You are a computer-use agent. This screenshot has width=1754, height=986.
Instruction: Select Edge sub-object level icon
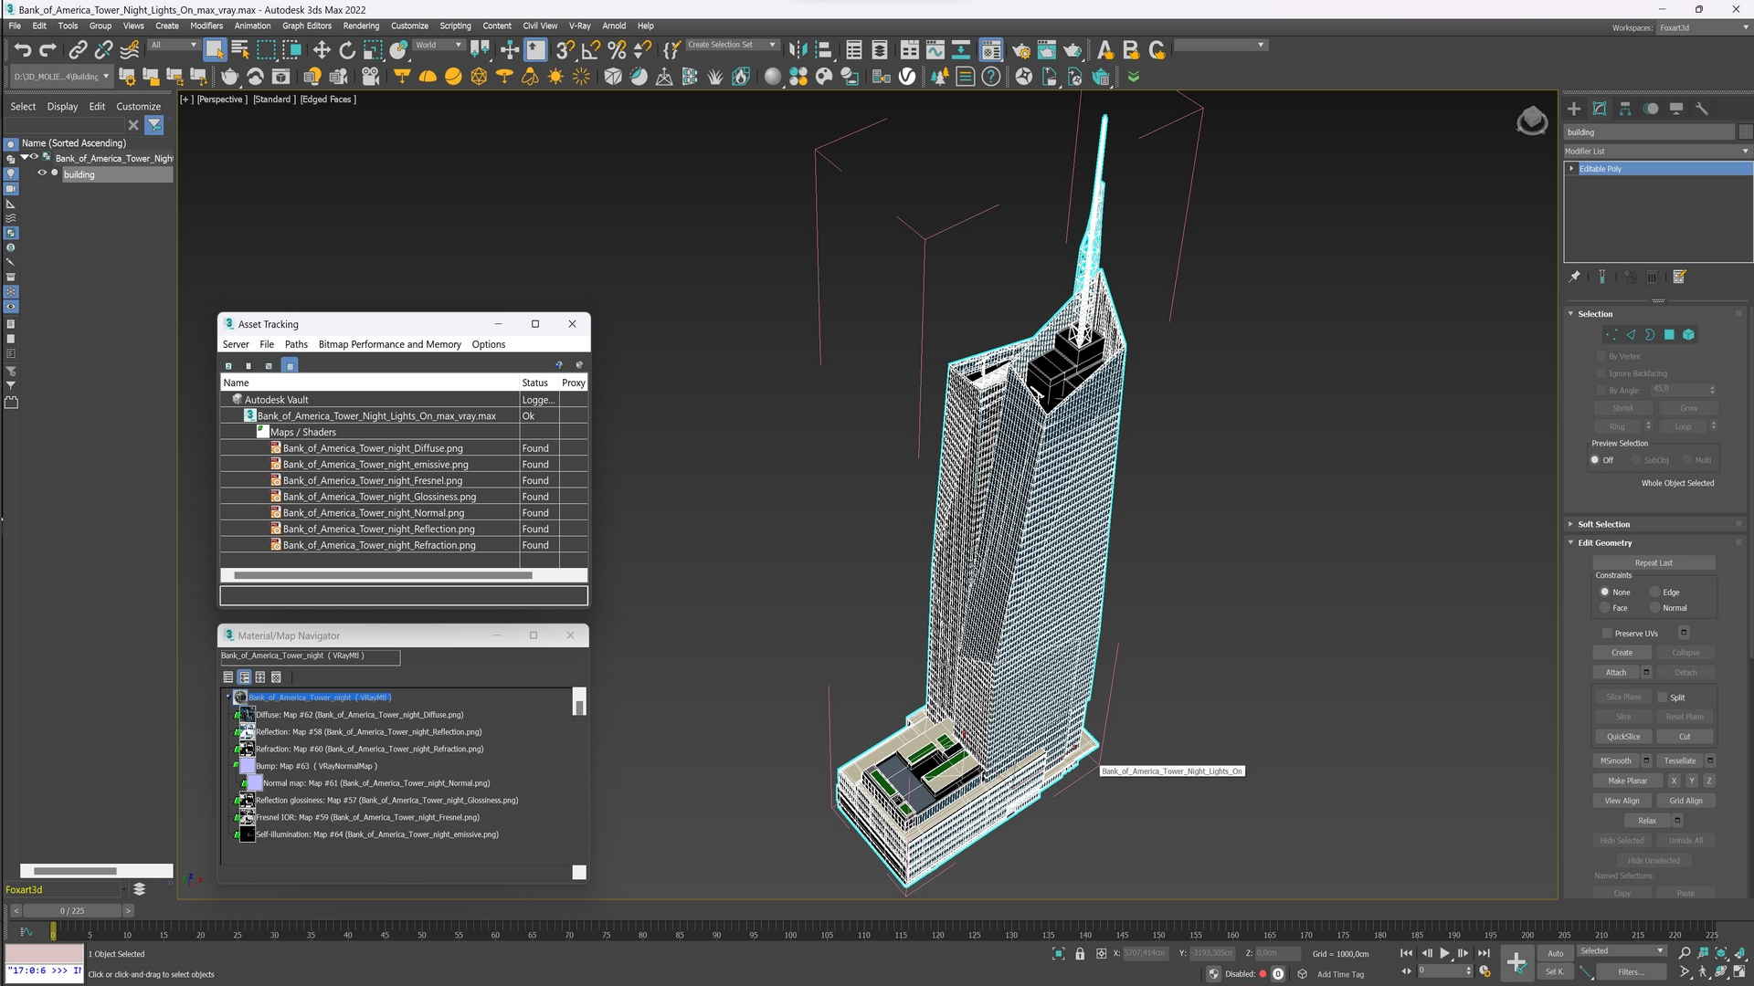(1631, 335)
